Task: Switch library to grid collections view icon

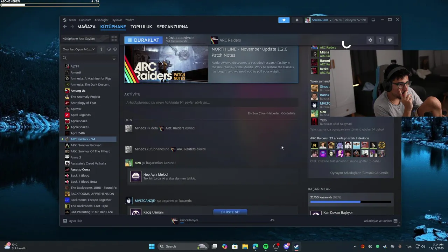Action: coord(114,38)
